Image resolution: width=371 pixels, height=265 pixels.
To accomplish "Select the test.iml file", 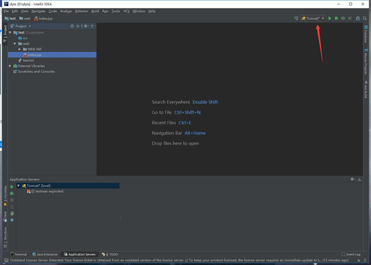I will 26,61.
